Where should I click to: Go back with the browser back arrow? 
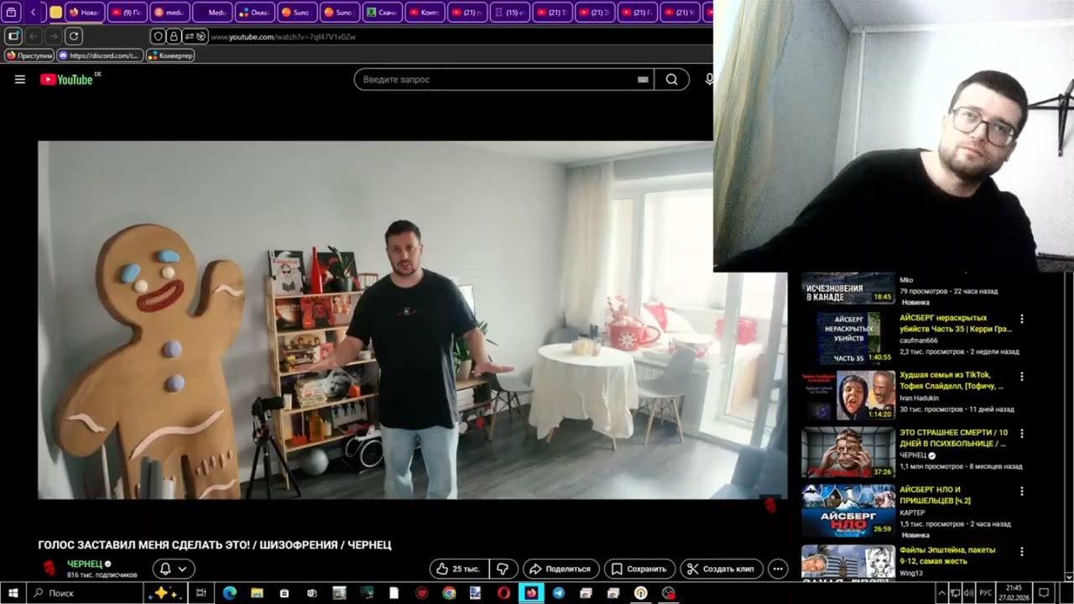pyautogui.click(x=34, y=36)
